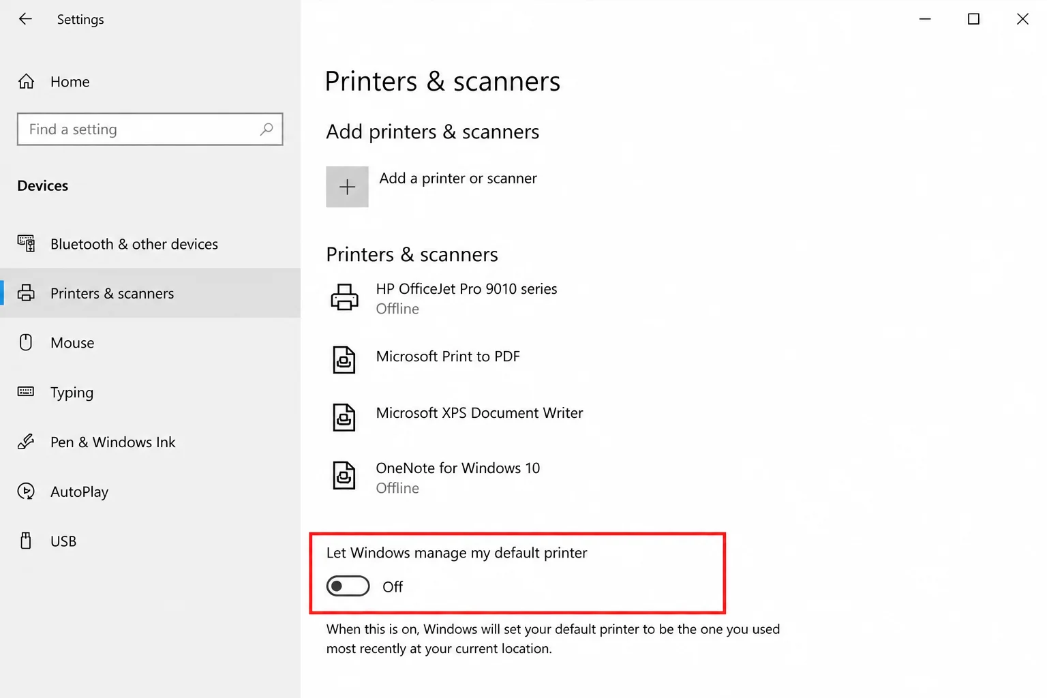Click the back arrow in Settings

click(x=25, y=19)
